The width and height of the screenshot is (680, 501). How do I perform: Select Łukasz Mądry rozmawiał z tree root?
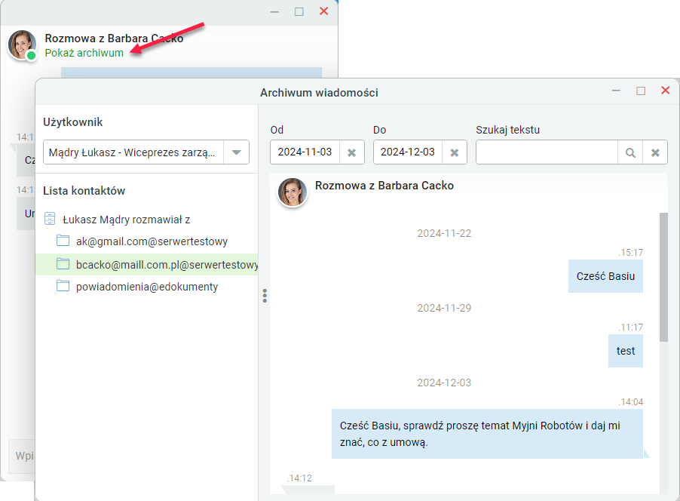126,220
